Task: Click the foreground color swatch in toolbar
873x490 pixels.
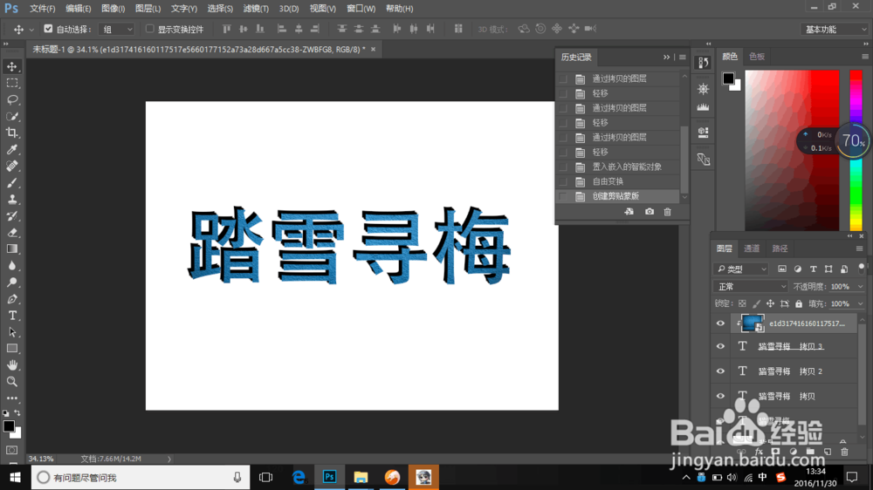Action: (x=9, y=426)
